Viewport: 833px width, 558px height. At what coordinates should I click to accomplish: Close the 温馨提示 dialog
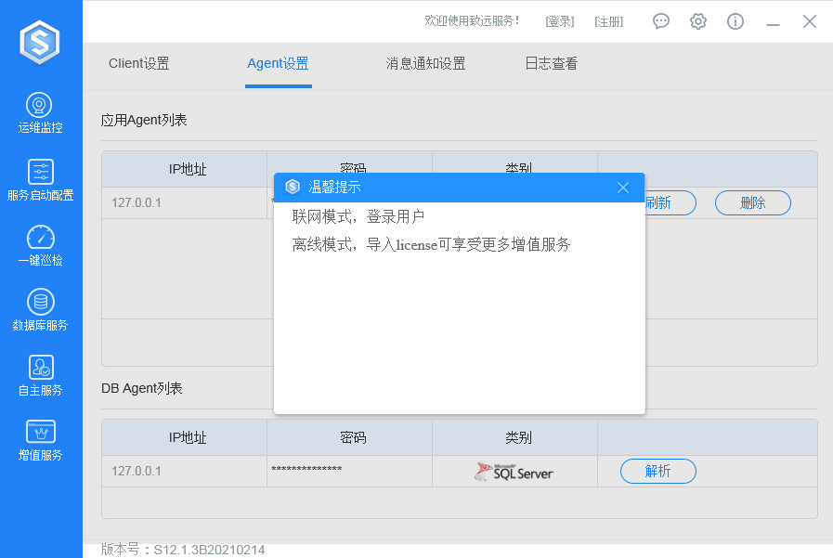[623, 188]
